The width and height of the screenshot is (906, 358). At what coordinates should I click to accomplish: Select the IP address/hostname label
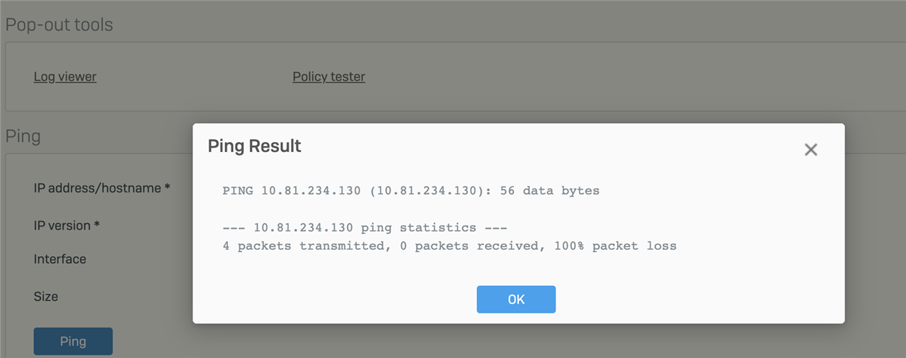[102, 188]
